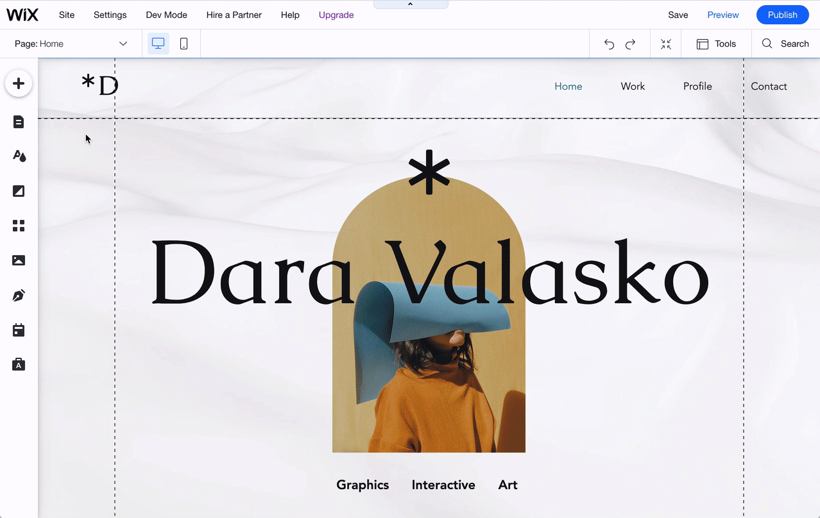820x518 pixels.
Task: Click the Upgrade link
Action: click(x=336, y=15)
